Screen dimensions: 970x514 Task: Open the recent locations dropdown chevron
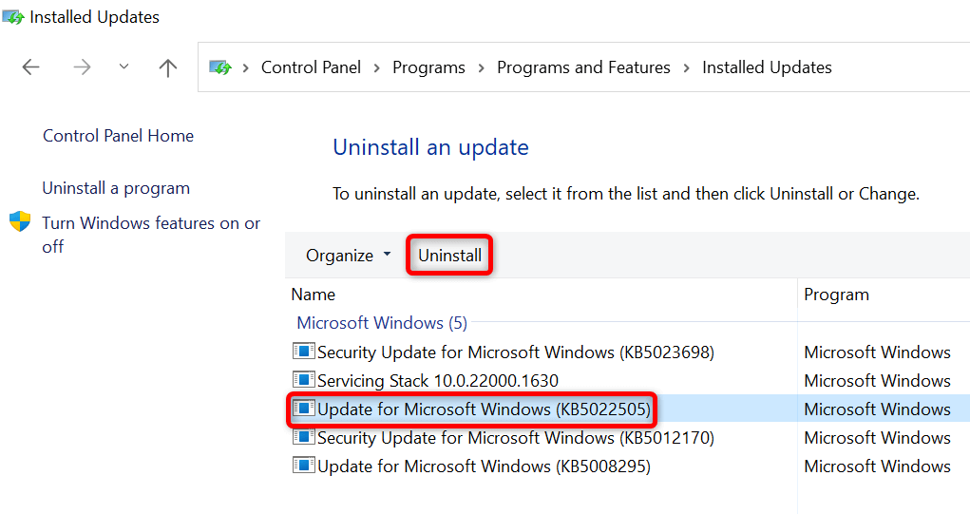point(124,67)
